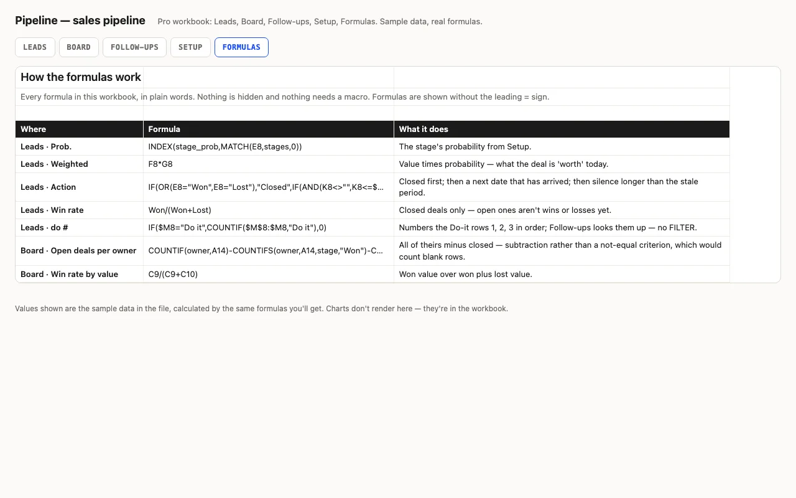Go to the Setup tab
This screenshot has height=498, width=796.
(190, 47)
